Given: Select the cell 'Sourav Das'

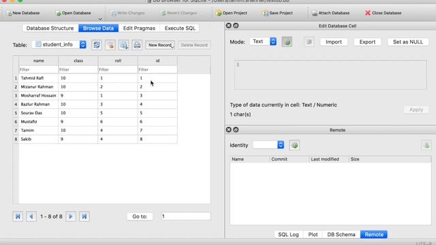Looking at the screenshot, I should click(x=39, y=113).
